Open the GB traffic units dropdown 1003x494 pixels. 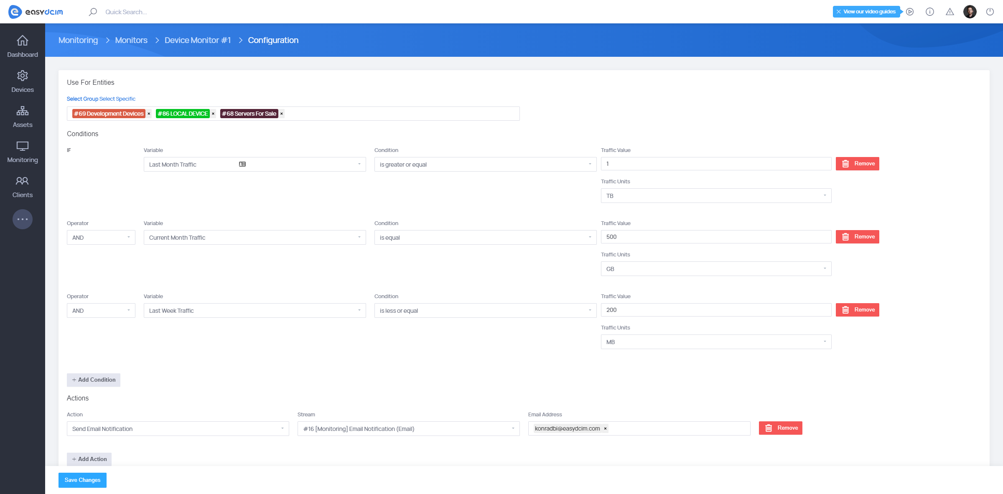pos(716,269)
